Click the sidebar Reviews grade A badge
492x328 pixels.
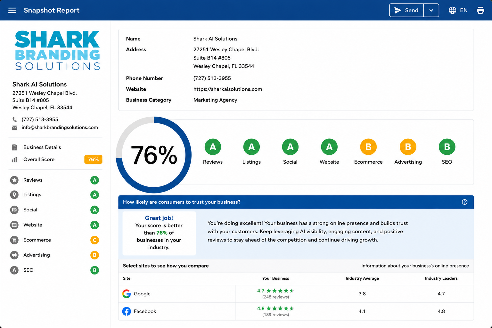94,180
